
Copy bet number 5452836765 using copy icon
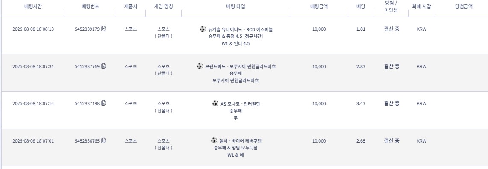(104, 140)
